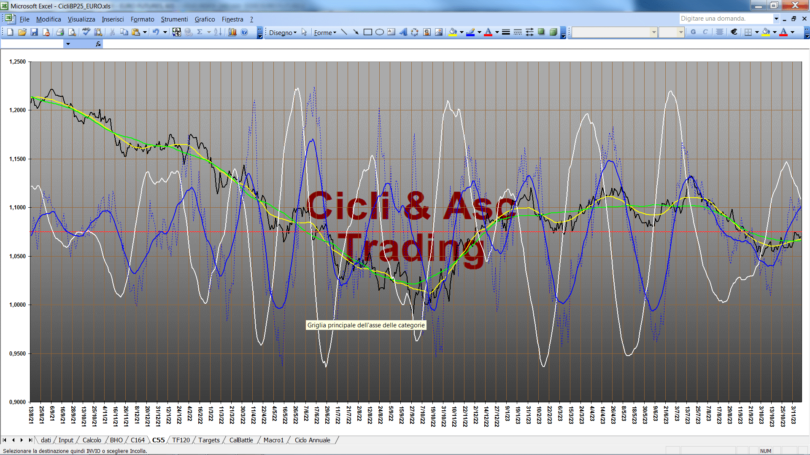Expand the Undo history arrow
The image size is (810, 455).
point(165,32)
